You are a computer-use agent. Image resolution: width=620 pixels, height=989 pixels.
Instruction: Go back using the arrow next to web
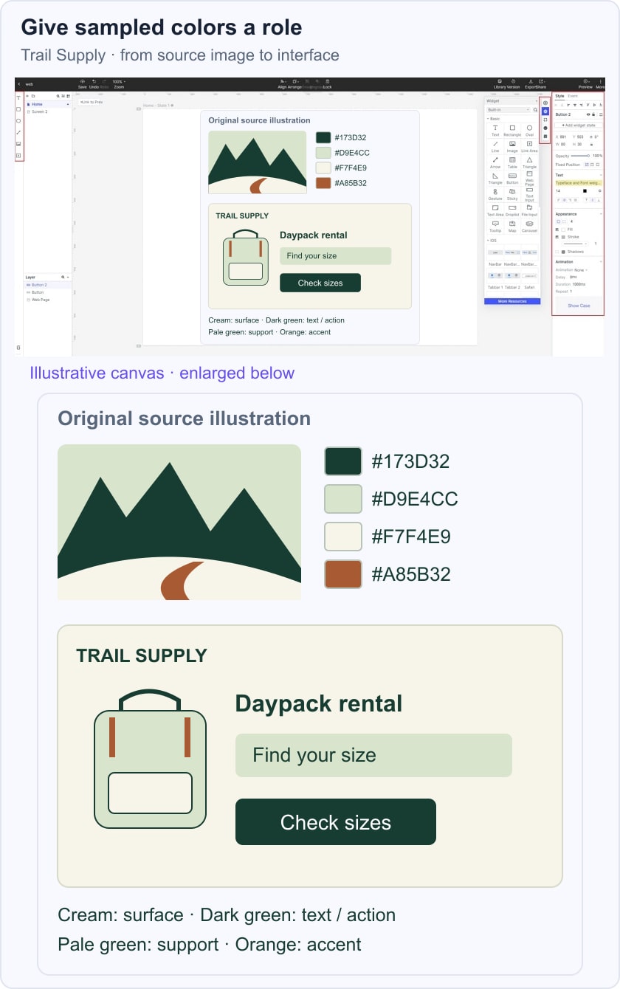[19, 84]
